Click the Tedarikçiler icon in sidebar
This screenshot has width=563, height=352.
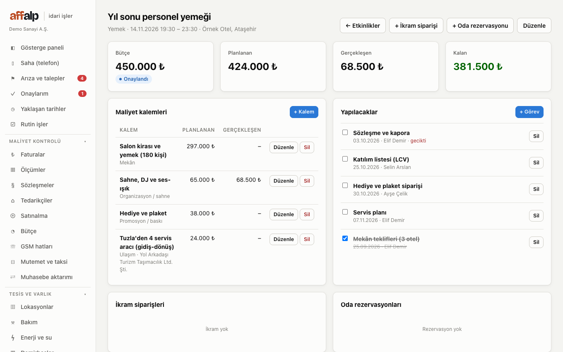point(13,200)
